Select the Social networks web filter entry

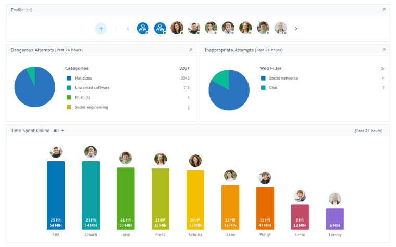(x=283, y=79)
